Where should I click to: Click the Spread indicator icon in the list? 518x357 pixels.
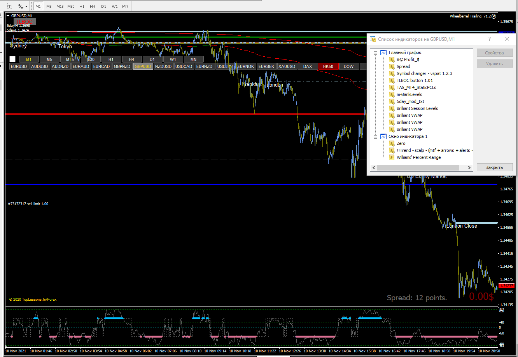pyautogui.click(x=392, y=66)
